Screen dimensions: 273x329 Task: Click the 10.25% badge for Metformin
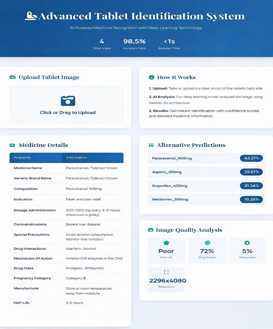(251, 199)
